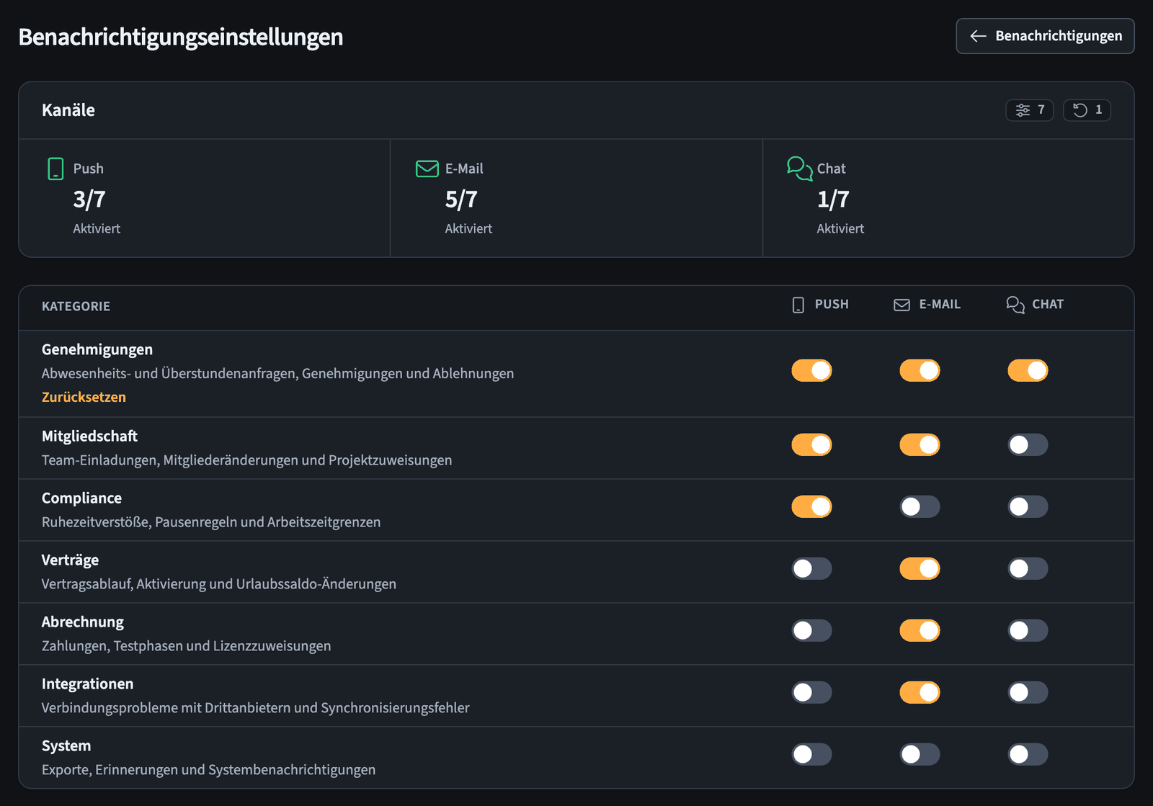Enable Chat for Abrechnung

[1028, 630]
